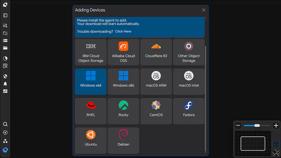Select the Other Object Storage tile
Screen dimensions: 281x158
(x=188, y=52)
